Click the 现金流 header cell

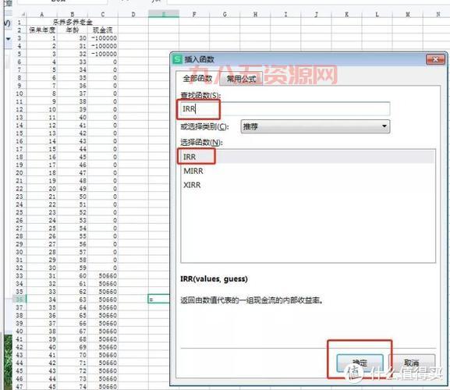coord(103,30)
